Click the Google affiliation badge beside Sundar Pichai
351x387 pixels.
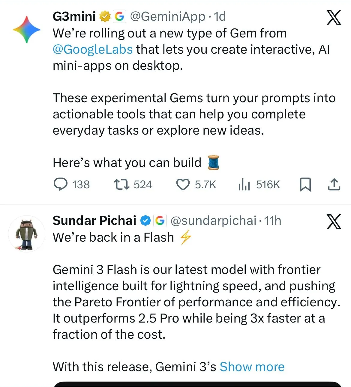pyautogui.click(x=160, y=221)
